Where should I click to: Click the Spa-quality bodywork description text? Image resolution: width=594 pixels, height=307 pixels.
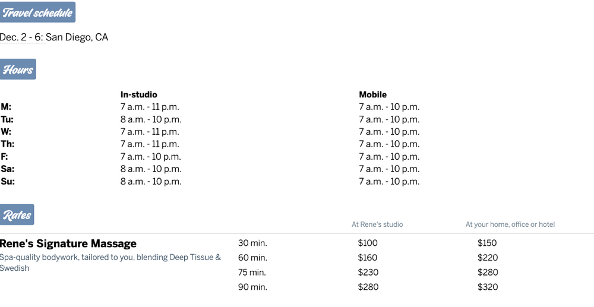coord(110,258)
